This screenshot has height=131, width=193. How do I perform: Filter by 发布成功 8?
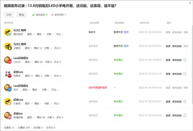point(40,15)
